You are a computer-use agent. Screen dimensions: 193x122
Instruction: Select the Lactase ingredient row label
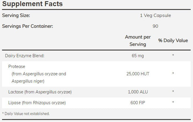(x=40, y=92)
